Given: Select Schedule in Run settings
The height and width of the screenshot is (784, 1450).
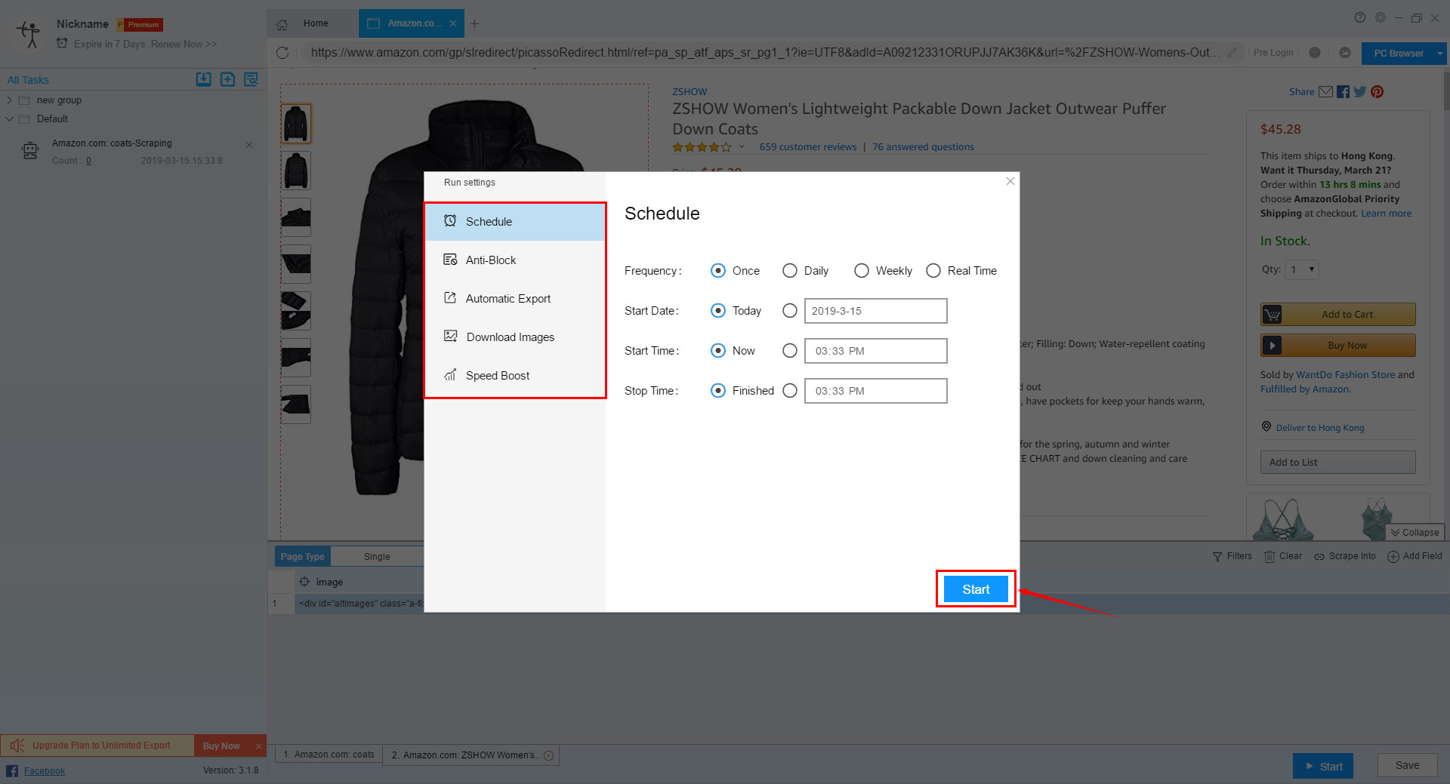Looking at the screenshot, I should pyautogui.click(x=515, y=221).
